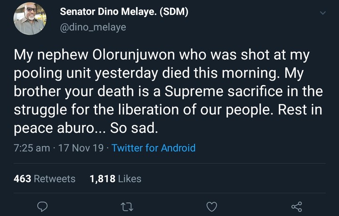
Task: Click the reply speech bubble icon
Action: (x=43, y=207)
